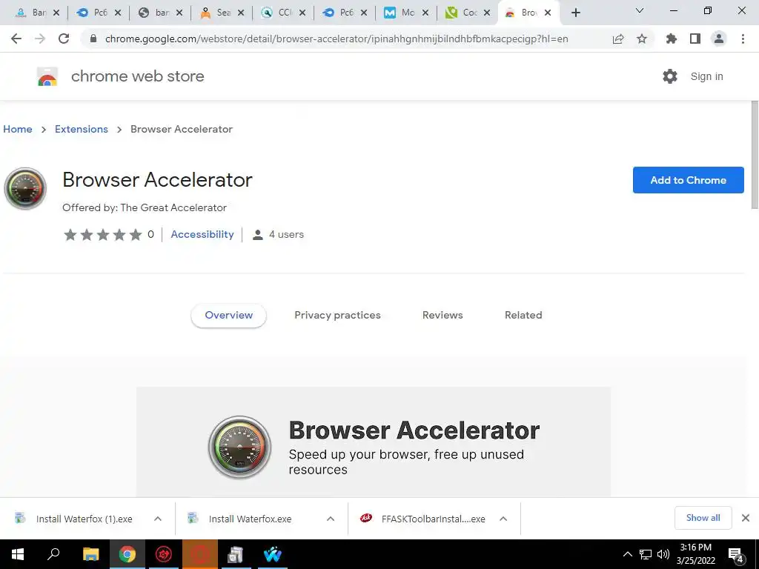Open the Related tab
The width and height of the screenshot is (759, 569).
[523, 316]
